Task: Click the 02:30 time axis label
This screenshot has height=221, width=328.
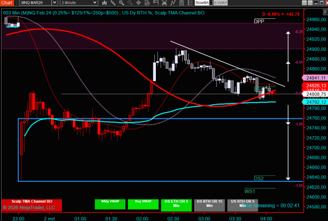Action: 173,218
